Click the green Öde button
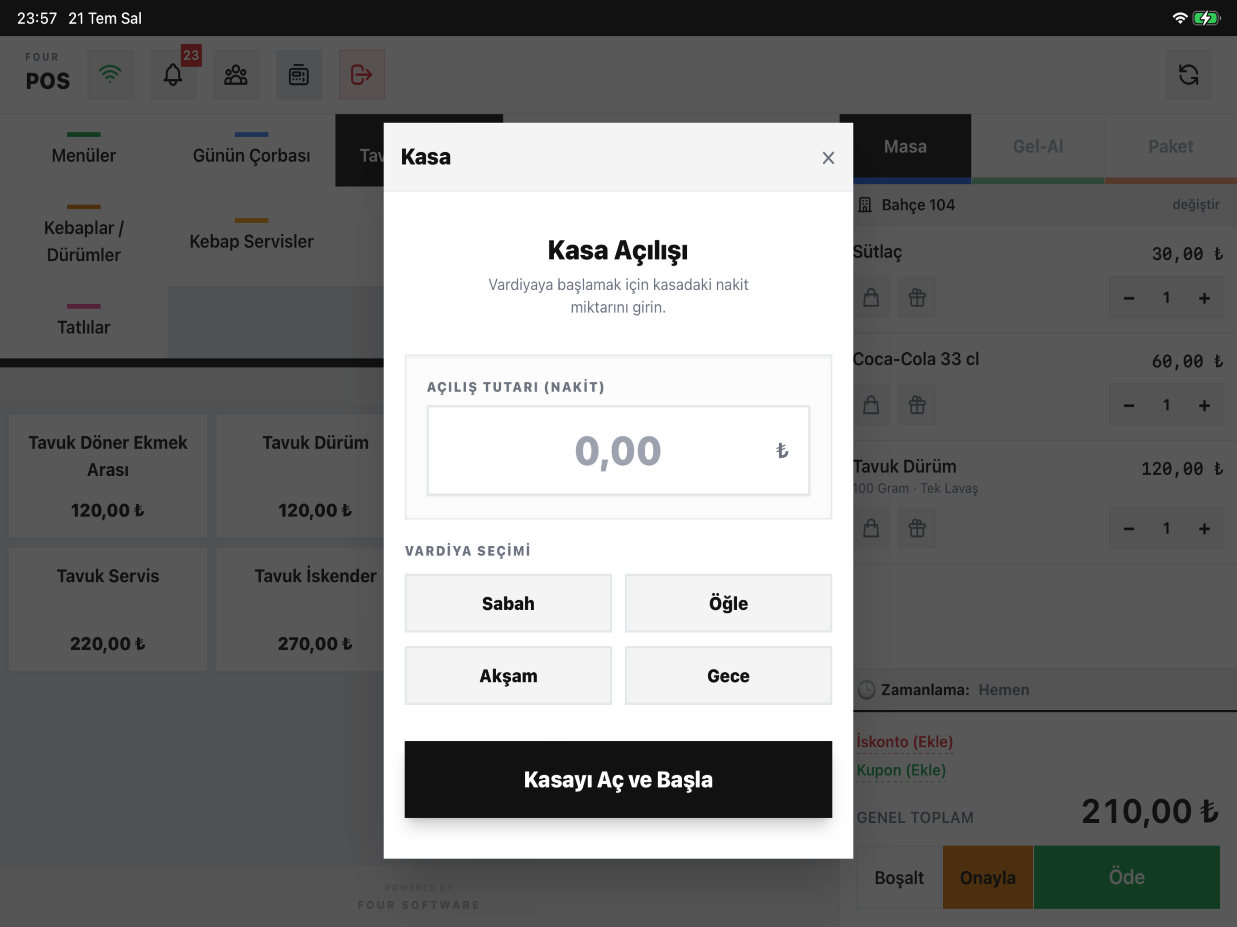This screenshot has width=1237, height=927. [1127, 877]
